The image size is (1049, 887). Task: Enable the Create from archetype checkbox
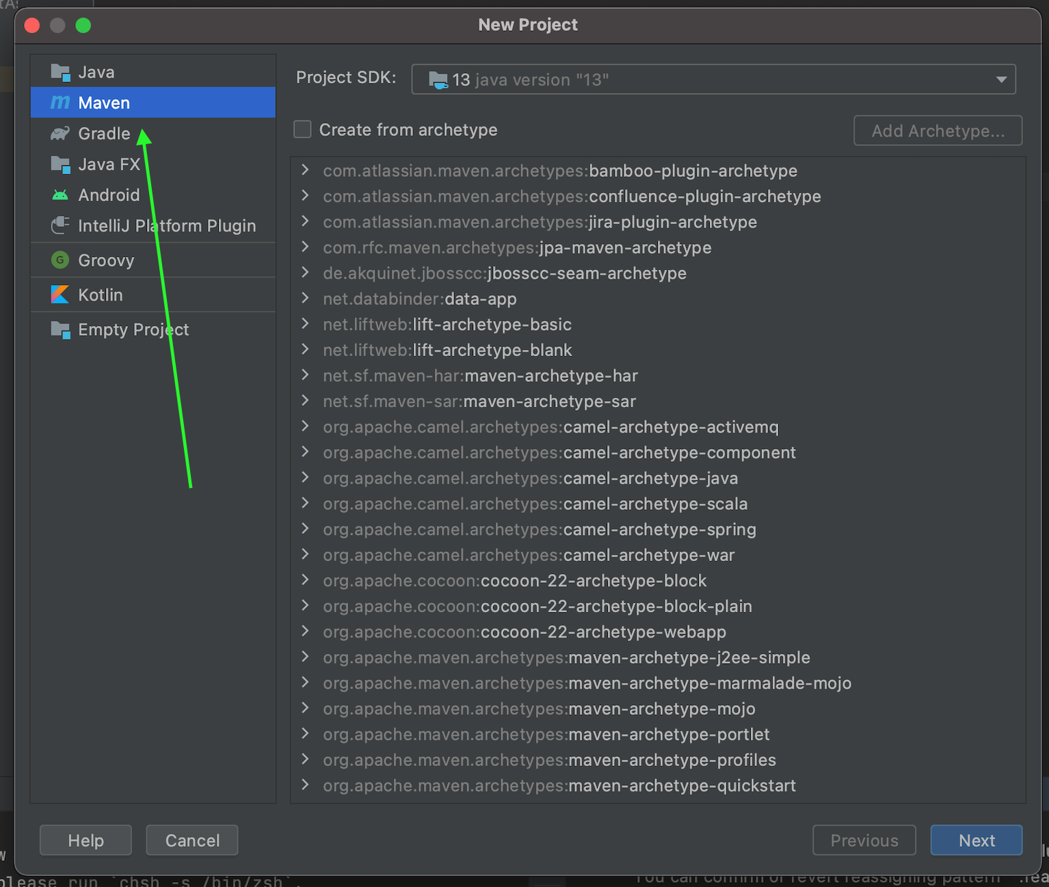tap(302, 129)
